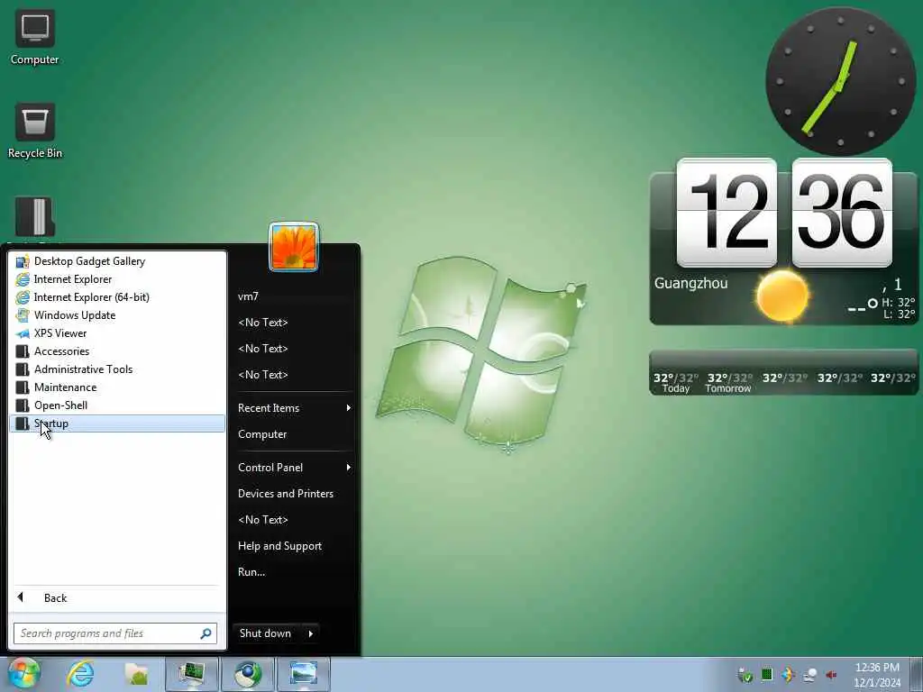Launch Internet Explorer from the taskbar
This screenshot has width=923, height=692.
tap(80, 674)
